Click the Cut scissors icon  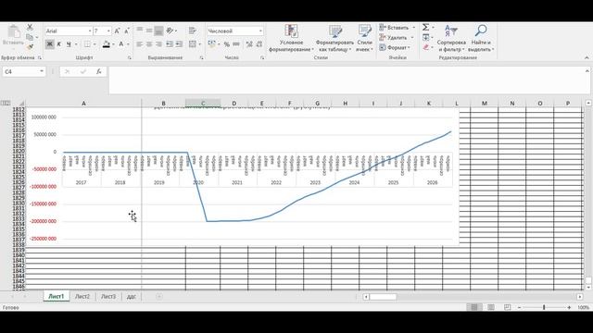[30, 28]
